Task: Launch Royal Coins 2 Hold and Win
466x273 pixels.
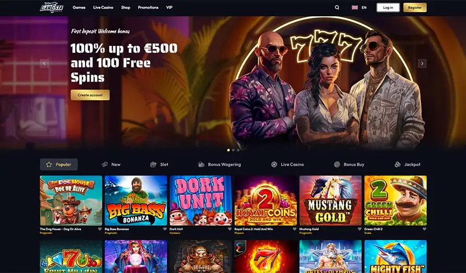Action: click(266, 200)
